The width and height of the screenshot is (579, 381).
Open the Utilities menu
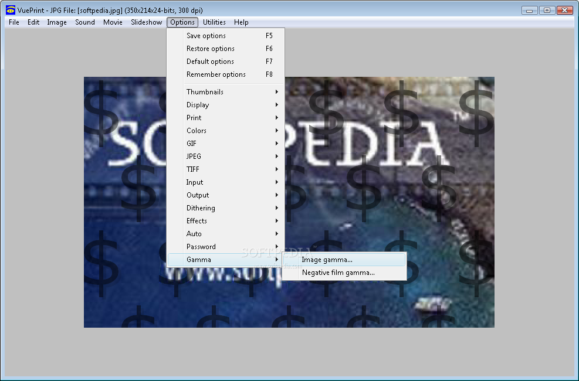pos(214,22)
